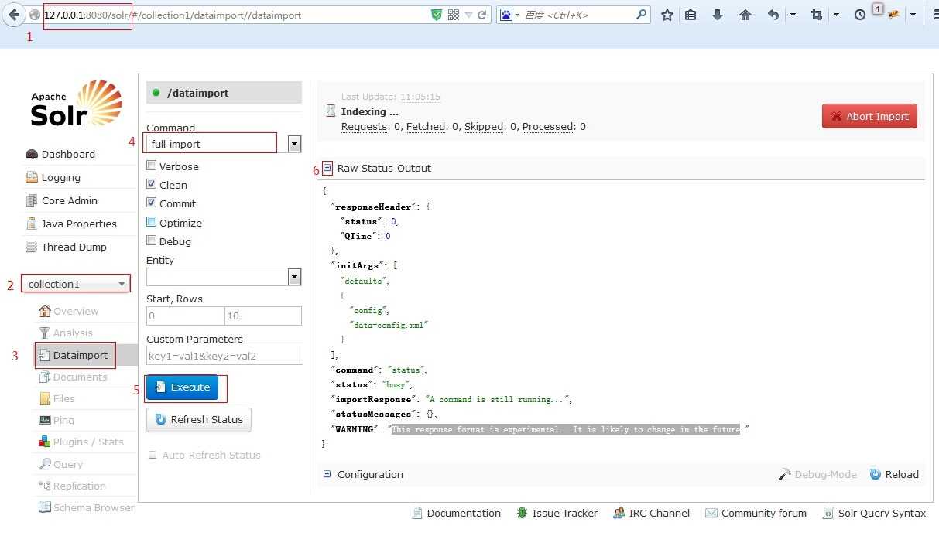Screen dimensions: 939x553
Task: Bookmark this page with the star icon
Action: click(667, 15)
